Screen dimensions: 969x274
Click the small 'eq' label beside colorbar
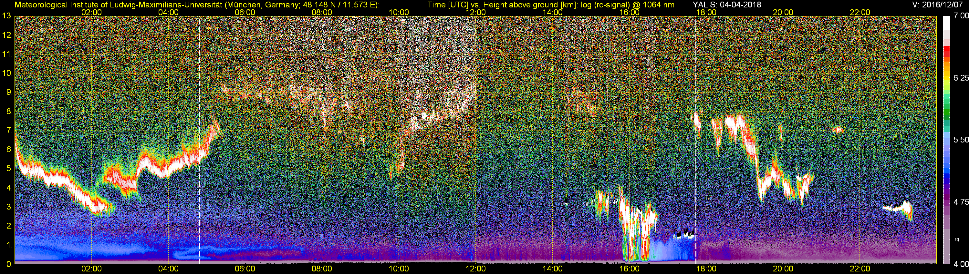tap(957, 239)
